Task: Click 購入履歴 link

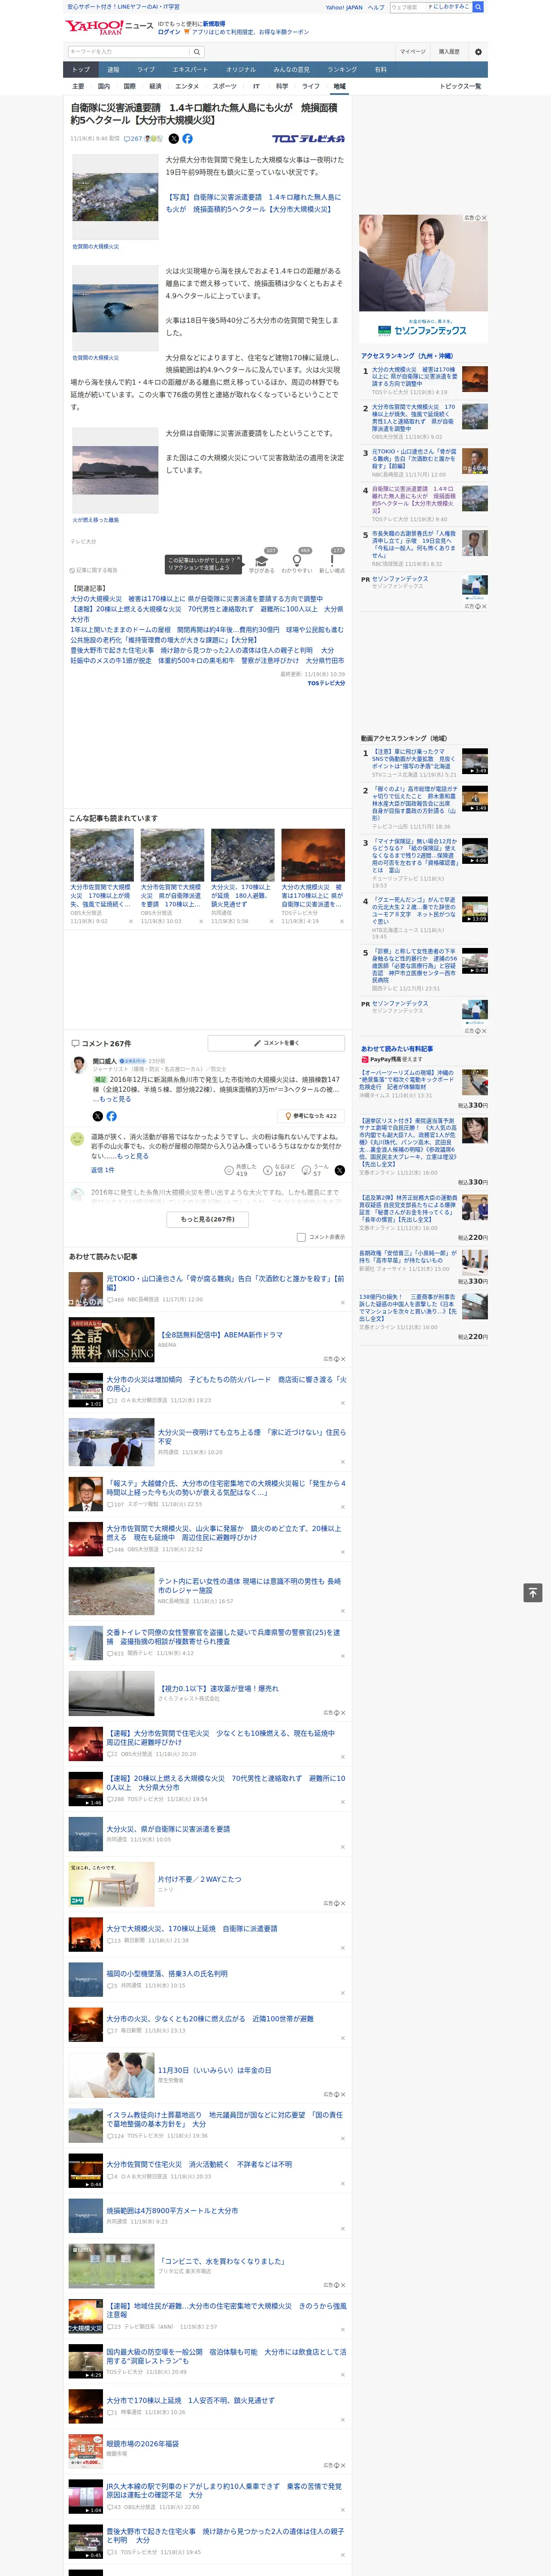Action: point(449,51)
